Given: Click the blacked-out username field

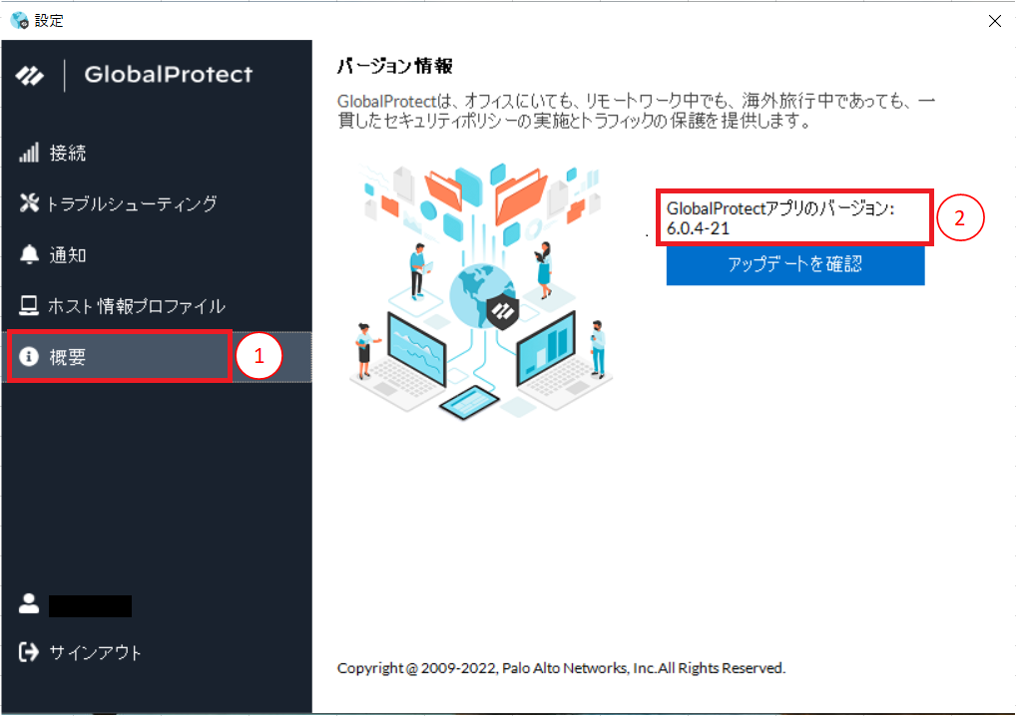Looking at the screenshot, I should [x=90, y=606].
